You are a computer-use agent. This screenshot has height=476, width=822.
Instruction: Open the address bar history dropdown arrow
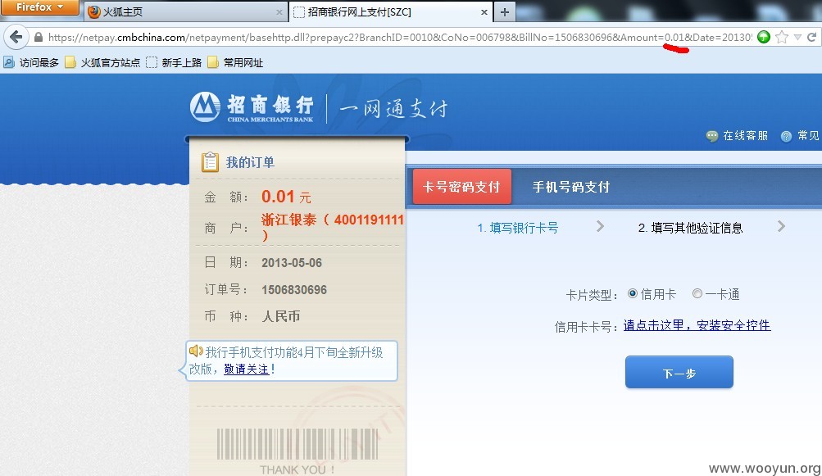797,37
